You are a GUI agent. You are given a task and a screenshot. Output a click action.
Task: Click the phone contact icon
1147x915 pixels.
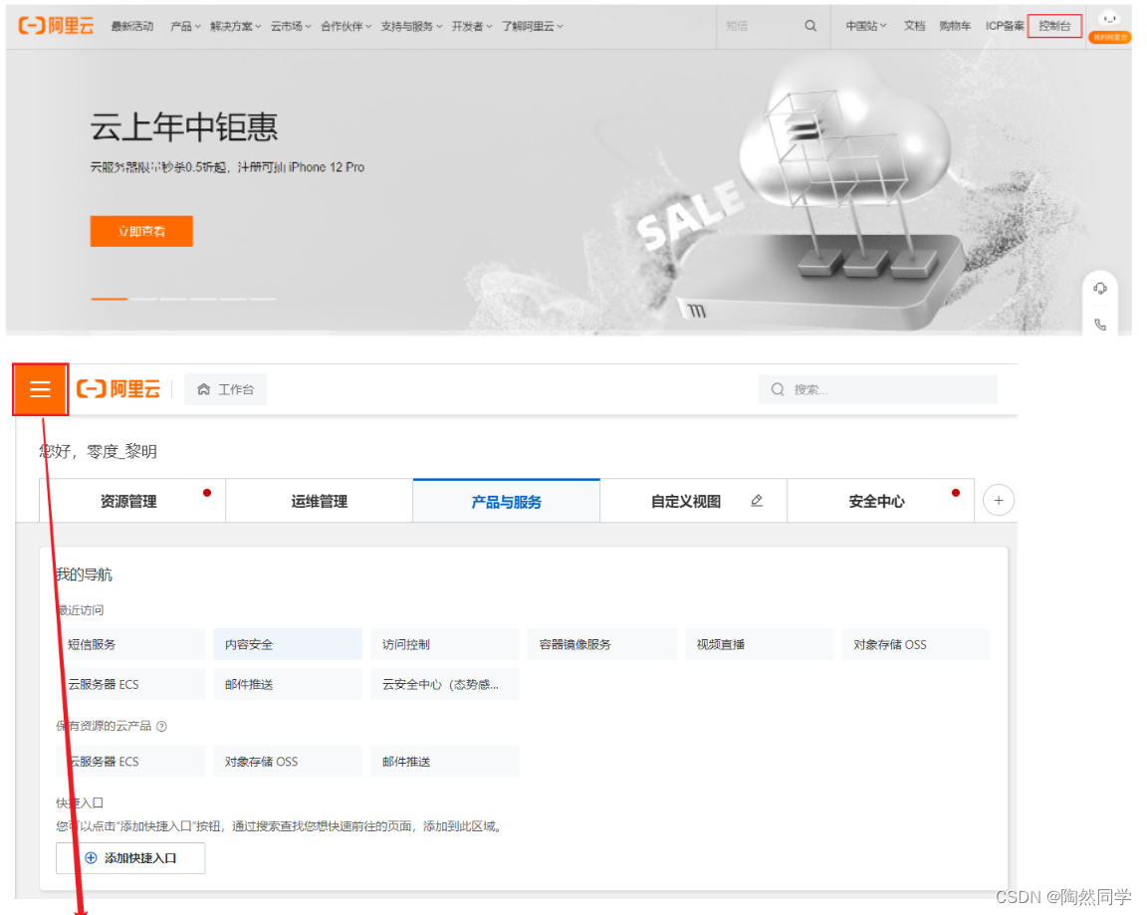pyautogui.click(x=1100, y=324)
